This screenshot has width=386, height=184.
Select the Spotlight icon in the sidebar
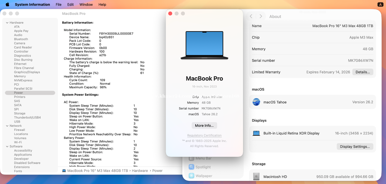(191, 167)
